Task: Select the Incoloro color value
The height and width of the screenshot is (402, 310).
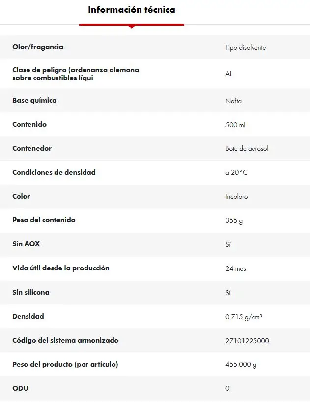Action: click(x=236, y=197)
